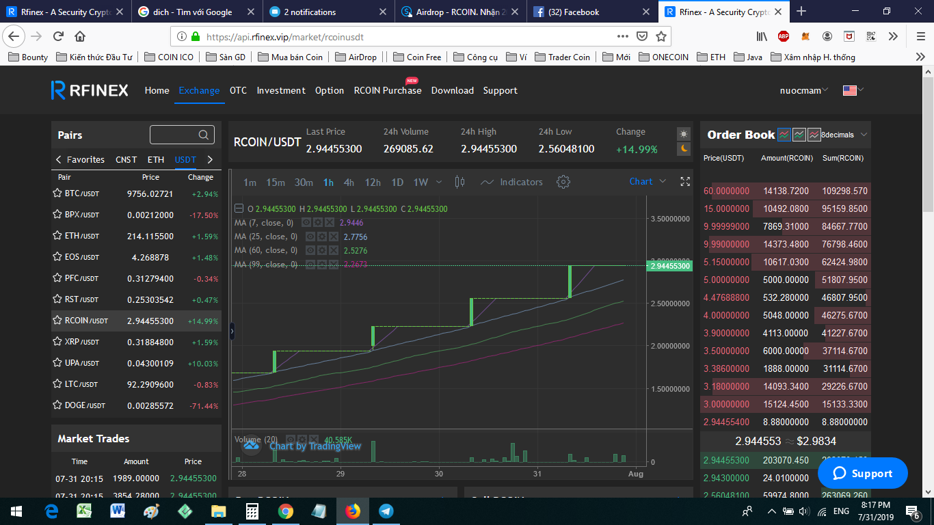Screen dimensions: 934x525
Task: Open the Calculator app in the taskbar
Action: pyautogui.click(x=252, y=511)
